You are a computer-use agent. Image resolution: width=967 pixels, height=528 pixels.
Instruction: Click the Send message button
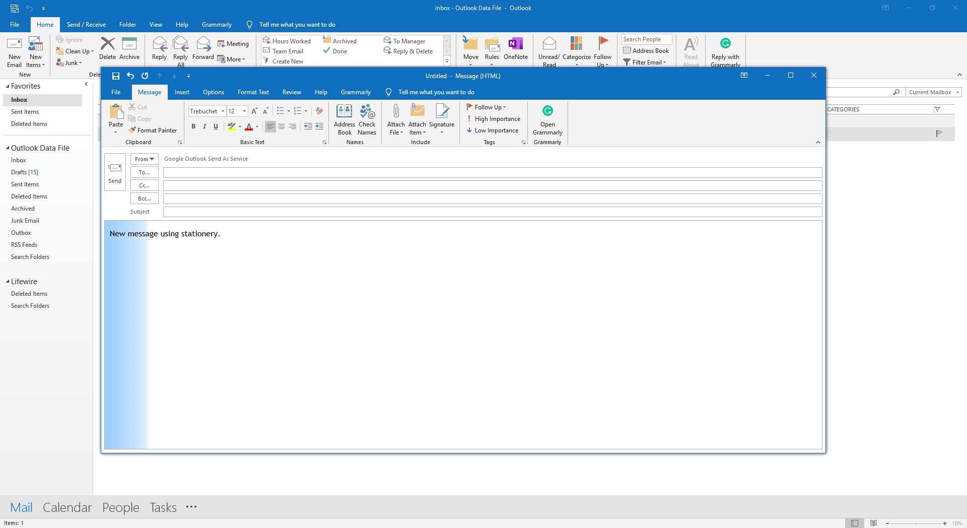tap(115, 172)
